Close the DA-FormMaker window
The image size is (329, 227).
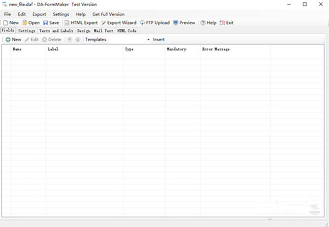[321, 4]
